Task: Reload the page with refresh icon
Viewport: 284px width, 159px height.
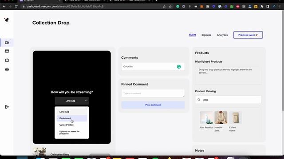Action: pos(16,7)
